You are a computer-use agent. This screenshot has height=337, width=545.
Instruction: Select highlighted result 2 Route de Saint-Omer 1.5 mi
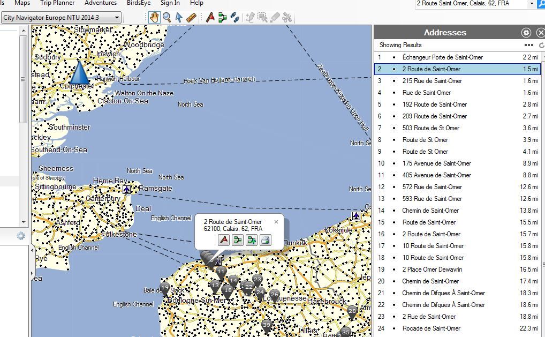[458, 69]
